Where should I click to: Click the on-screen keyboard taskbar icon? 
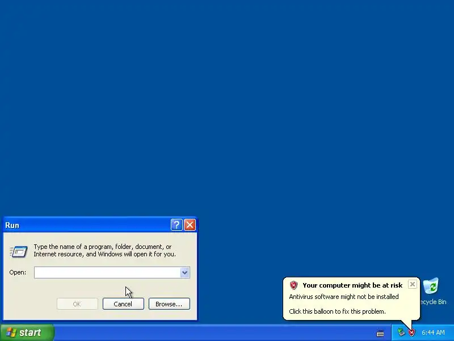pos(380,334)
